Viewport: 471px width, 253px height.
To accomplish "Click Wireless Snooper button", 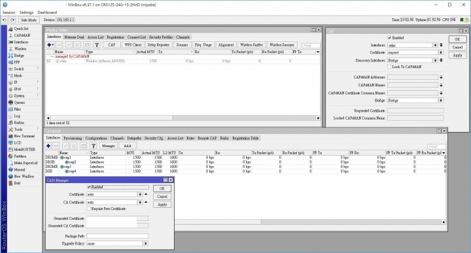I will click(x=282, y=45).
